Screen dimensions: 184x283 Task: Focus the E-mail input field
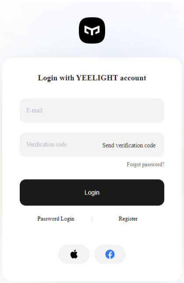point(92,110)
